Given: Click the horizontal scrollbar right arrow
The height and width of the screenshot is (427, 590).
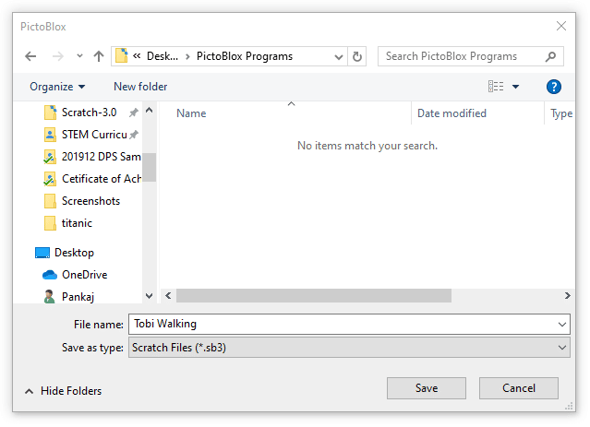Looking at the screenshot, I should 568,296.
